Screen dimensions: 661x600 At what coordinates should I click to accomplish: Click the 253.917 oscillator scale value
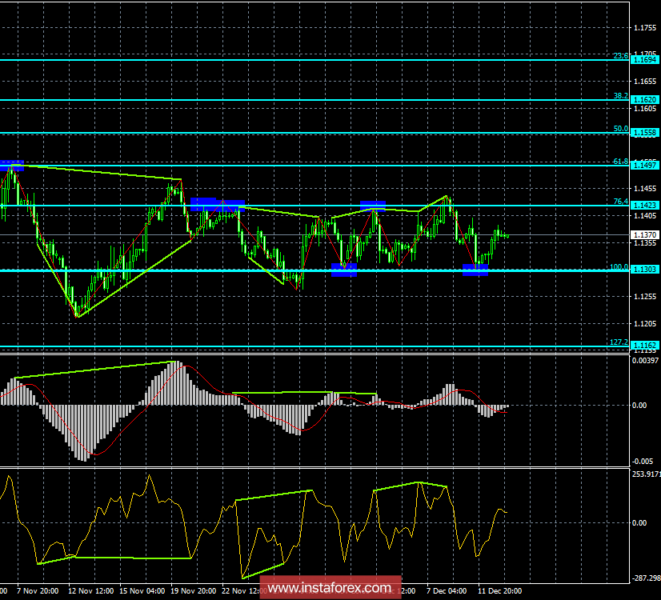coord(645,474)
